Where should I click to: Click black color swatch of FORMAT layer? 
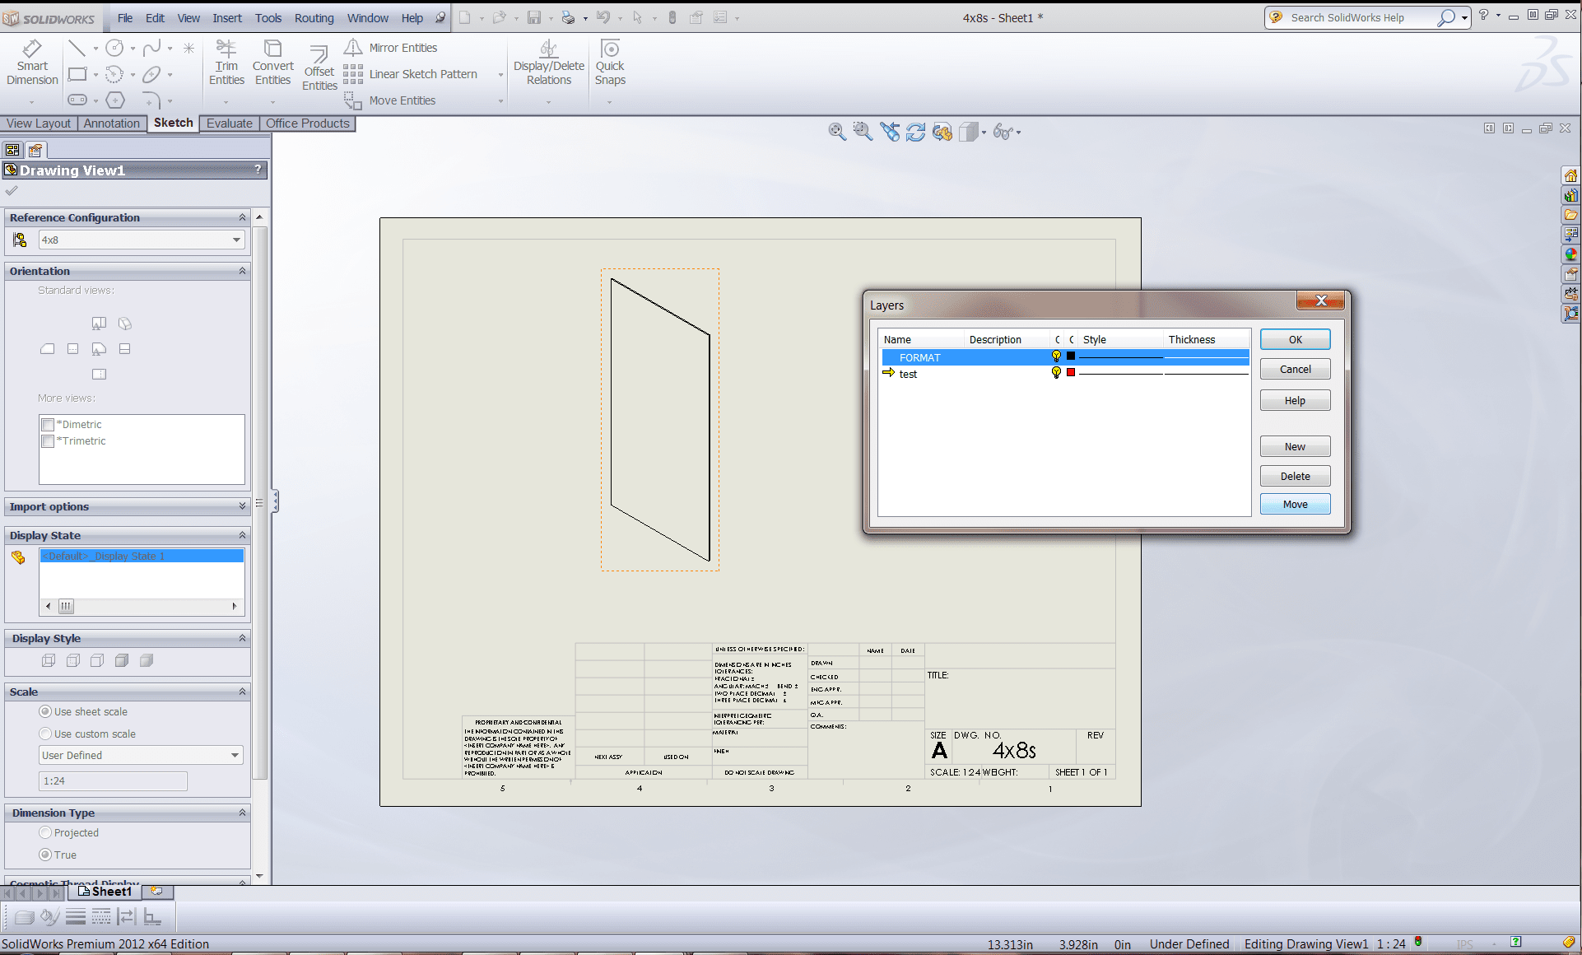point(1071,356)
